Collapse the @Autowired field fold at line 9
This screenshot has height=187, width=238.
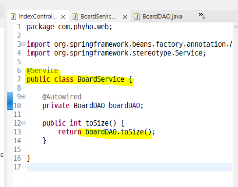pyautogui.click(x=23, y=97)
